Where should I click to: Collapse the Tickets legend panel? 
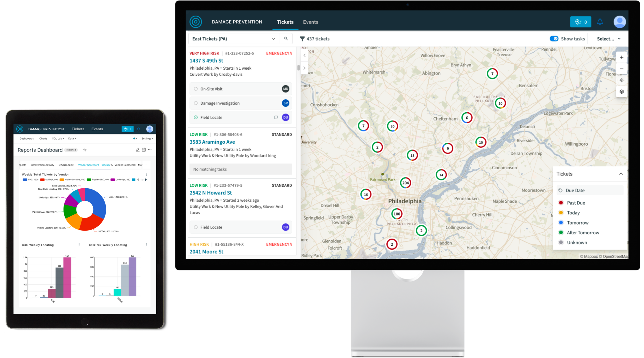[621, 174]
